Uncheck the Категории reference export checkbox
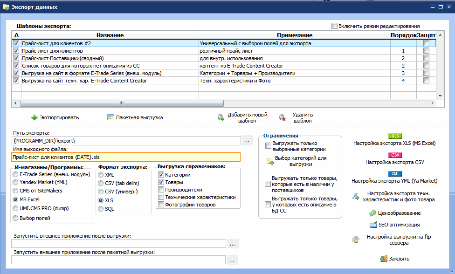The width and height of the screenshot is (455, 274). [161, 175]
